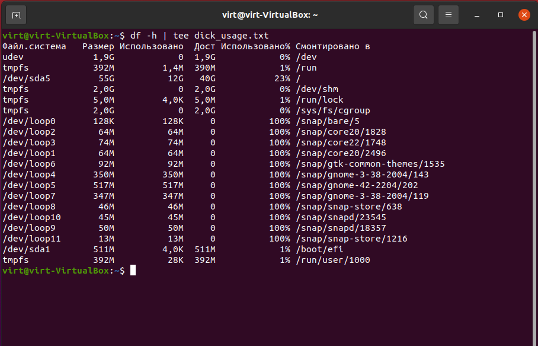Click the '/dev/loop0' filesystem name
This screenshot has height=346, width=538.
(x=29, y=121)
